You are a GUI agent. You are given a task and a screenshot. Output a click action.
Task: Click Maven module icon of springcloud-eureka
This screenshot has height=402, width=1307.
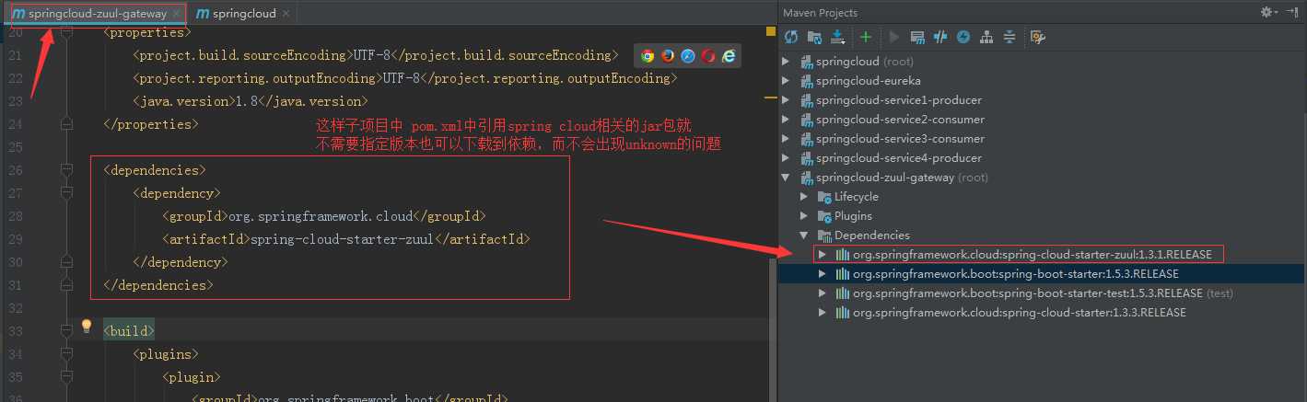pyautogui.click(x=806, y=81)
